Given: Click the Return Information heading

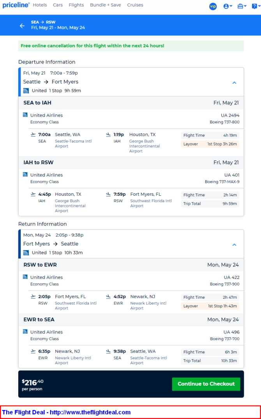Looking at the screenshot, I should [x=42, y=224].
